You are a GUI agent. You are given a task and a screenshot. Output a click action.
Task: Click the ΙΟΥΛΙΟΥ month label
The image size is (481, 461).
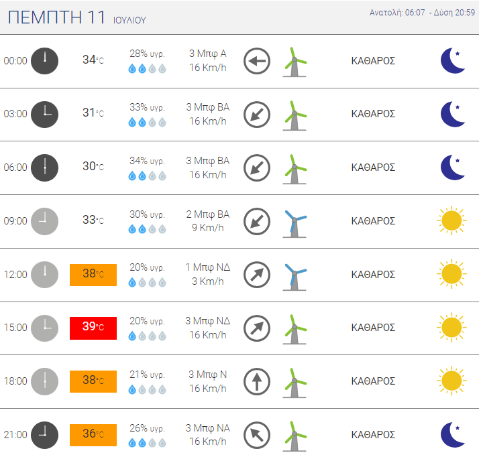pos(129,20)
